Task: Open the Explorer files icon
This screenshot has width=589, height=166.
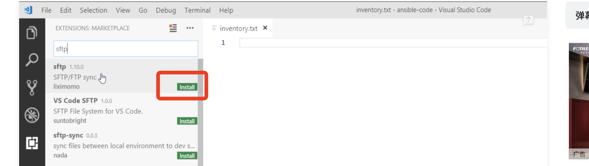Action: pos(32,33)
